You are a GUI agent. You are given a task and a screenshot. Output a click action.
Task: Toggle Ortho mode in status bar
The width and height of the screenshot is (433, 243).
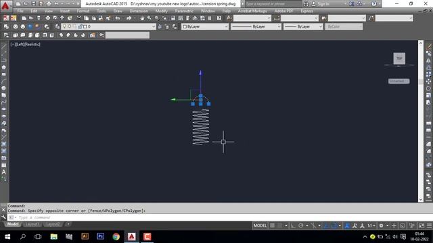pyautogui.click(x=293, y=225)
